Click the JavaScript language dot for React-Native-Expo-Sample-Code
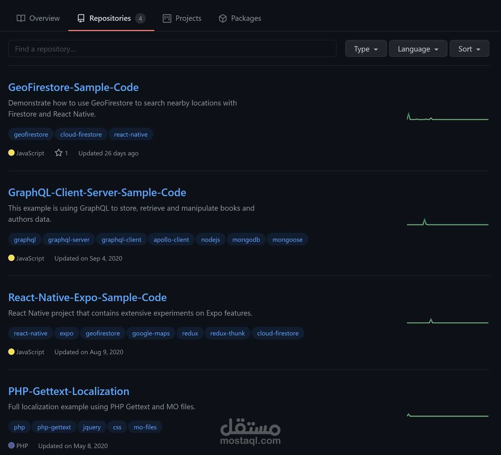 point(11,352)
